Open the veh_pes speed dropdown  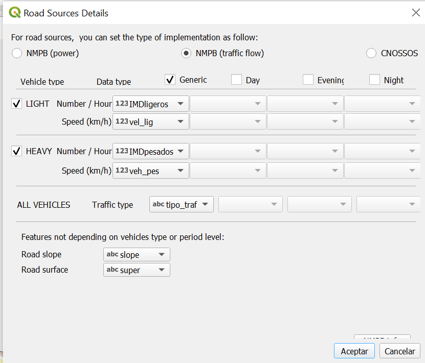click(x=150, y=171)
